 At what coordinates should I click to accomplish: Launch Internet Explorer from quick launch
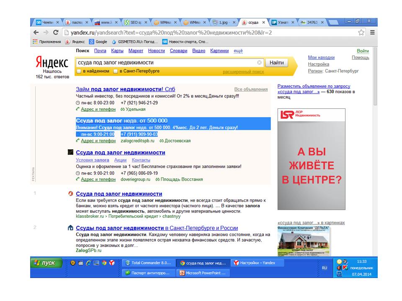click(x=88, y=263)
